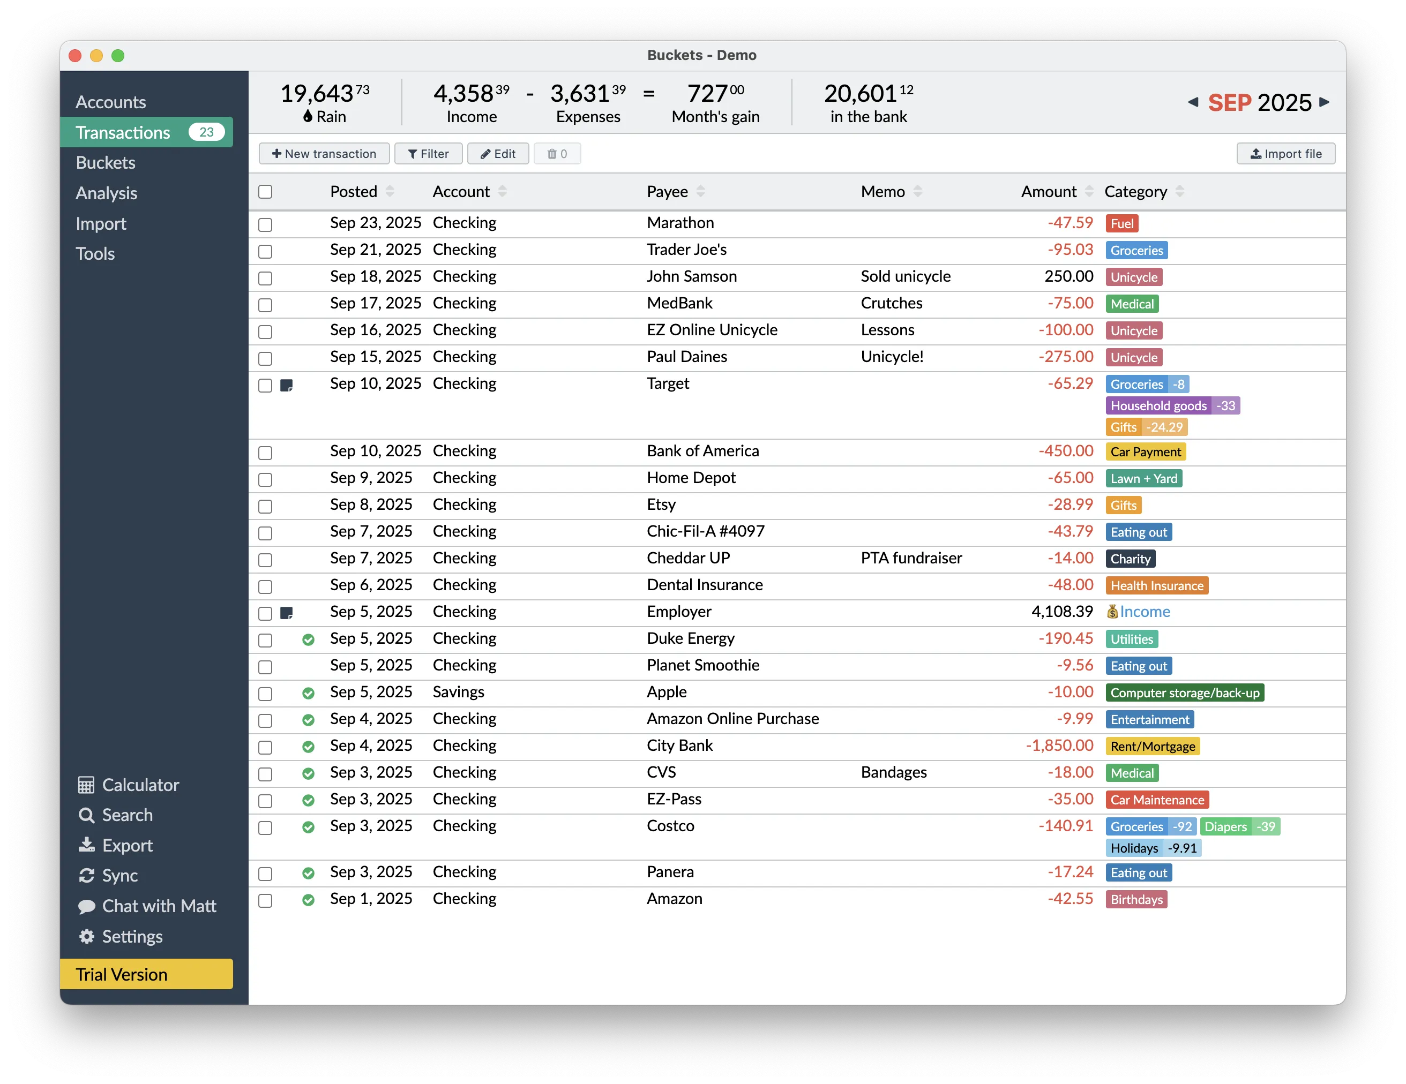The image size is (1406, 1084).
Task: Open the Buckets sidebar section
Action: coord(106,162)
